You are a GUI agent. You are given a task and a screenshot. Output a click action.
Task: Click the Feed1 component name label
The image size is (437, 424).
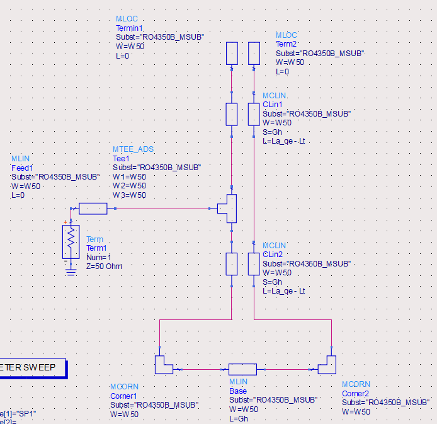click(x=22, y=168)
